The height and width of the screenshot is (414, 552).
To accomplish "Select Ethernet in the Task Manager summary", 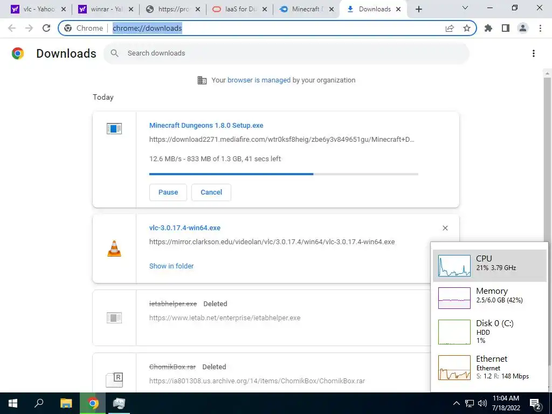I will pyautogui.click(x=489, y=368).
